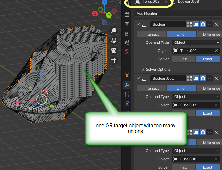Clear the Torus.001 object field

click(216, 51)
